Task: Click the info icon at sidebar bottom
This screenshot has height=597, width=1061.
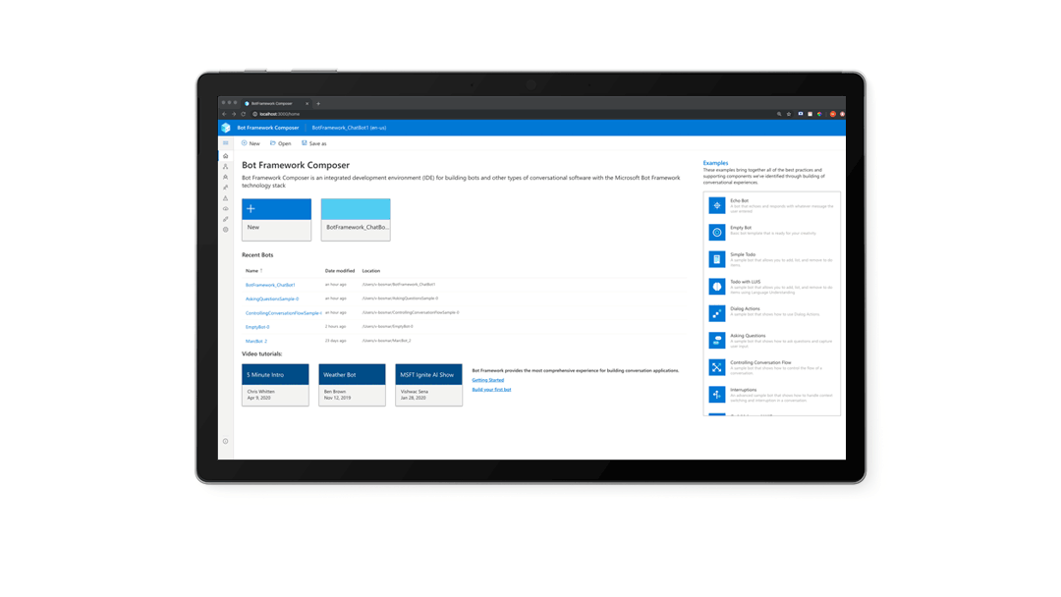Action: [225, 442]
